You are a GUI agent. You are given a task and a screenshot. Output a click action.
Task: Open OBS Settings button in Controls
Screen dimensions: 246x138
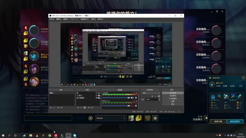click(173, 102)
